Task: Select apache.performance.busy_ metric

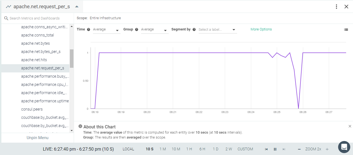Action: coord(45,76)
